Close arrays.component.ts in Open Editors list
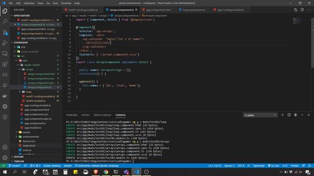Image resolution: width=314 pixels, height=176 pixels. pos(15,24)
